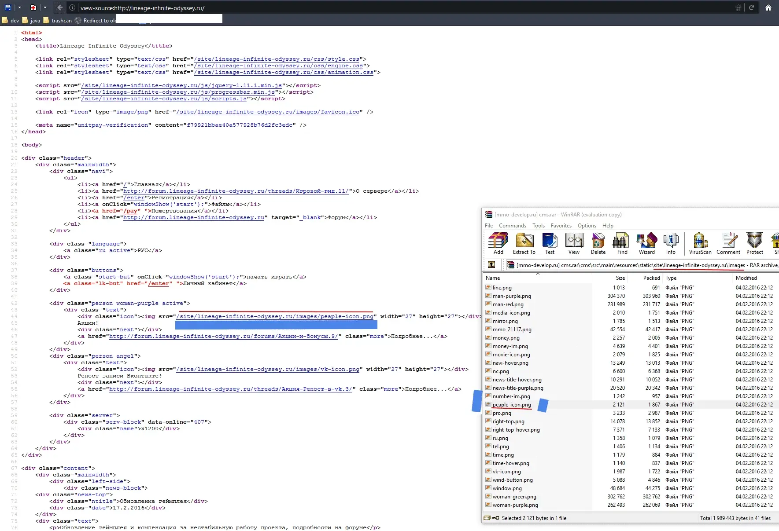Viewport: 779px width, 531px height.
Task: Click the WinRAR archive path field
Action: [642, 265]
